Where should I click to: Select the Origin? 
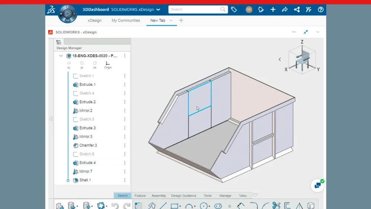108,65
